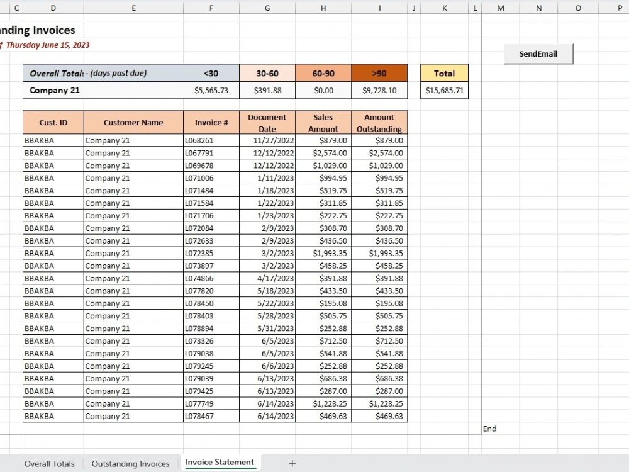The width and height of the screenshot is (629, 472).
Task: Select column K header
Action: (x=445, y=8)
